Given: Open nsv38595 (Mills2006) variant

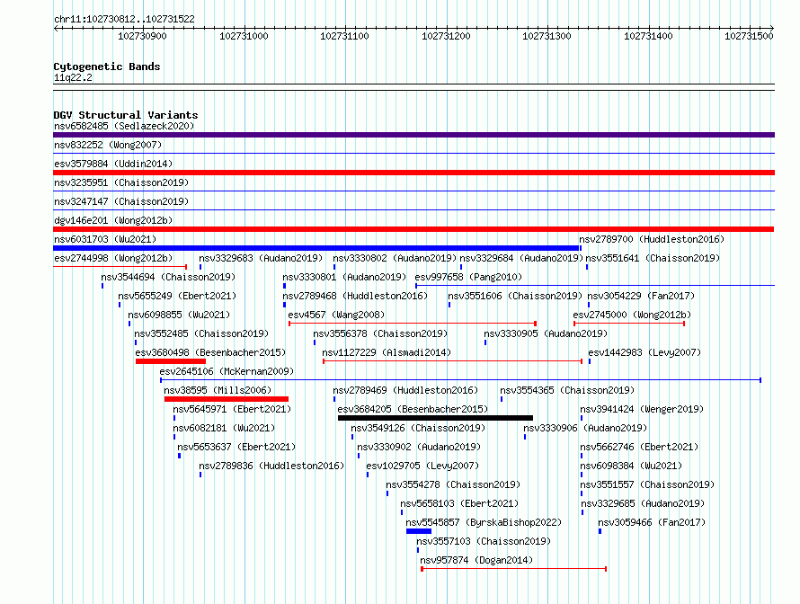Looking at the screenshot, I should point(218,390).
